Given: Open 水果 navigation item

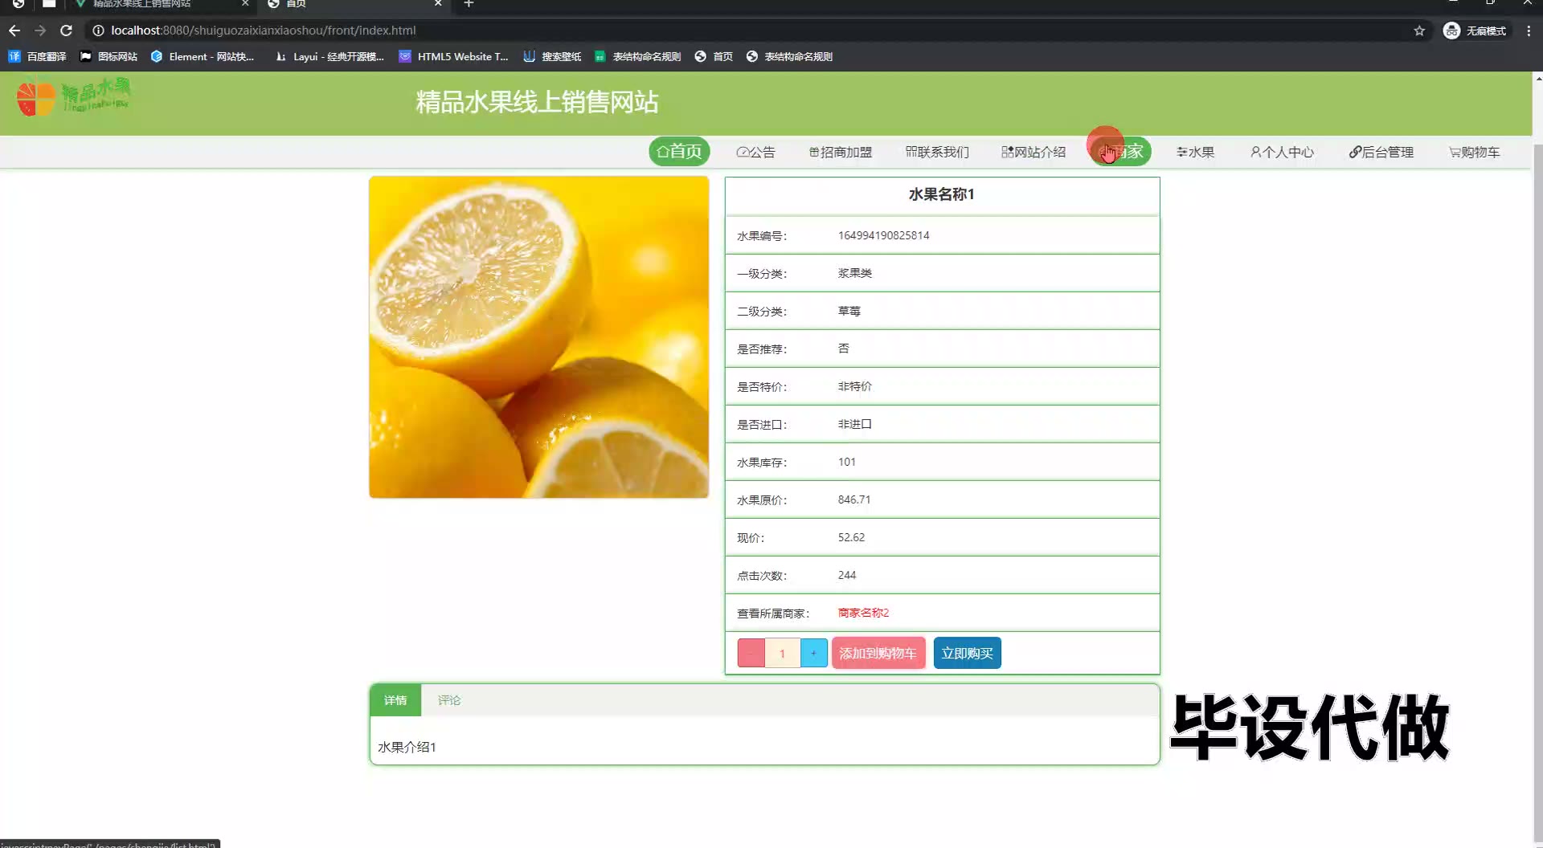Looking at the screenshot, I should coord(1195,152).
